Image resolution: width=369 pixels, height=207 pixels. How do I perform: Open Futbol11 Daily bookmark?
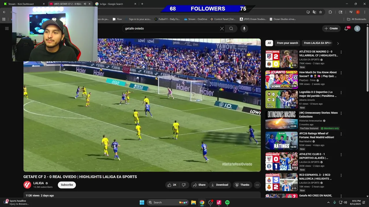click(x=167, y=19)
